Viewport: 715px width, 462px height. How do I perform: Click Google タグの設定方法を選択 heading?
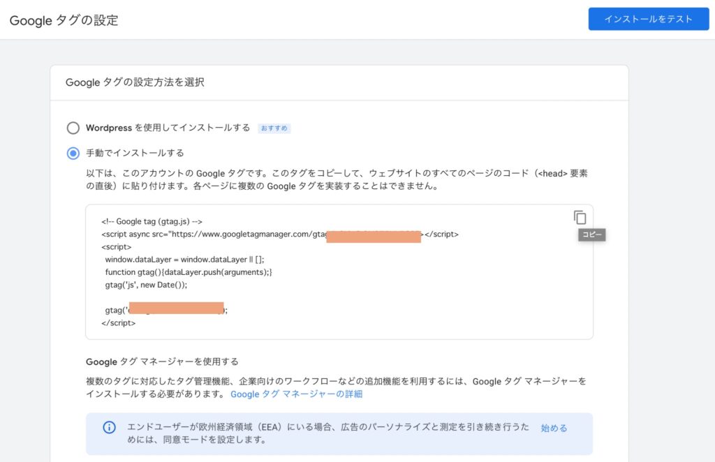pos(135,82)
